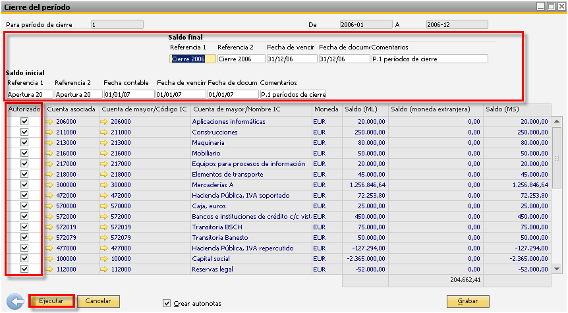Image resolution: width=568 pixels, height=313 pixels.
Task: Open link arrow for Cuenta asociada 300000
Action: [49, 185]
